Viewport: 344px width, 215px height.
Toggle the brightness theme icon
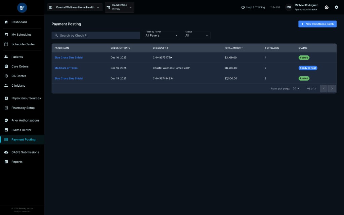point(327,7)
